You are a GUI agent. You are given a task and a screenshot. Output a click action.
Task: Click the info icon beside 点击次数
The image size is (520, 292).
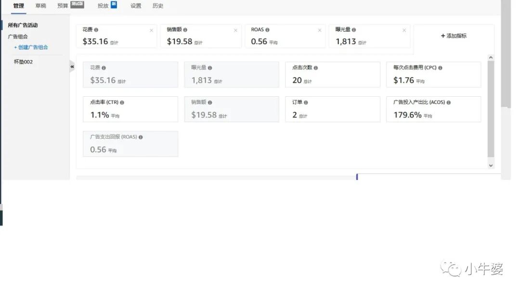click(315, 67)
